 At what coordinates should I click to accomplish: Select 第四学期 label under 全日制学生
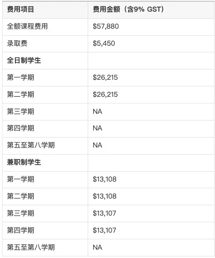click(x=20, y=128)
